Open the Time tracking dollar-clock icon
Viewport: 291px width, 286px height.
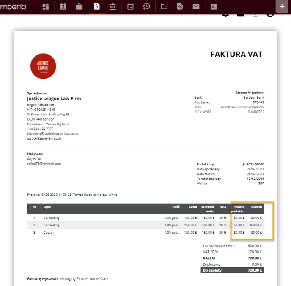tap(146, 7)
